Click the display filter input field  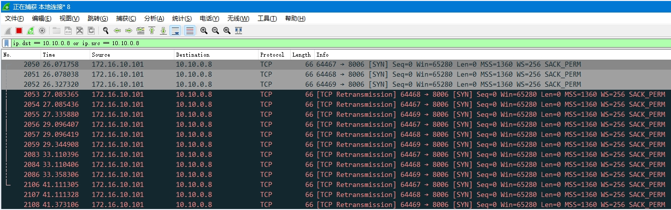pos(341,43)
